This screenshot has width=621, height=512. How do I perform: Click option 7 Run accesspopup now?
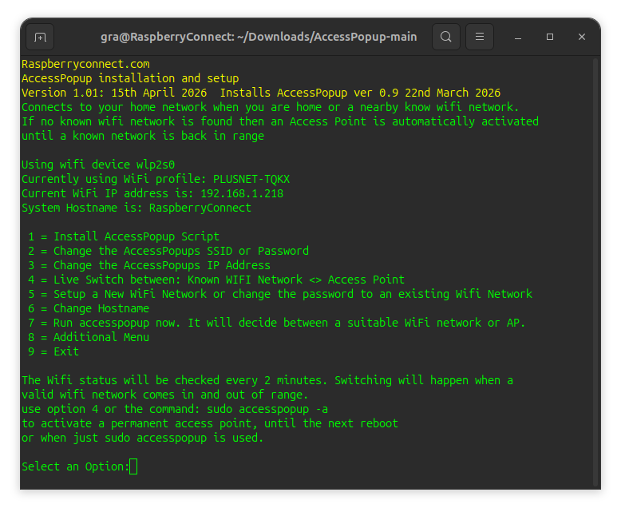(x=277, y=323)
